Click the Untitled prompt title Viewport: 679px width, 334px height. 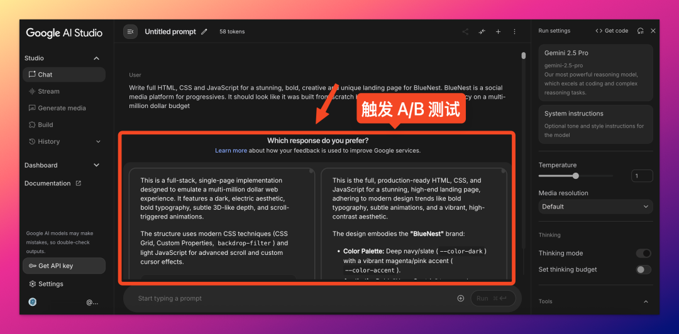[x=170, y=31]
